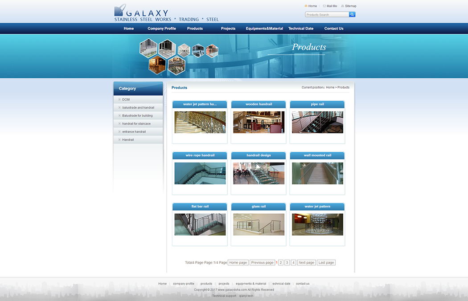Click the search magnifier icon button
This screenshot has height=301, width=468.
coord(352,15)
